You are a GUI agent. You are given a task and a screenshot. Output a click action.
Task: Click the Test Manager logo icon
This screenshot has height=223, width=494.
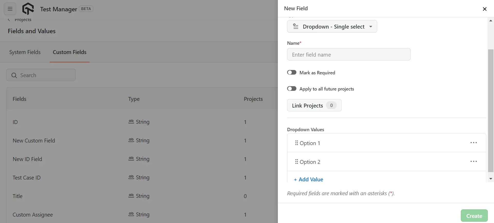pos(28,9)
